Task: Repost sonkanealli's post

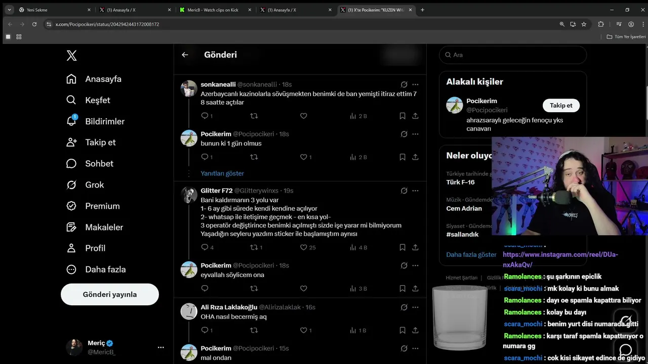Action: point(254,116)
